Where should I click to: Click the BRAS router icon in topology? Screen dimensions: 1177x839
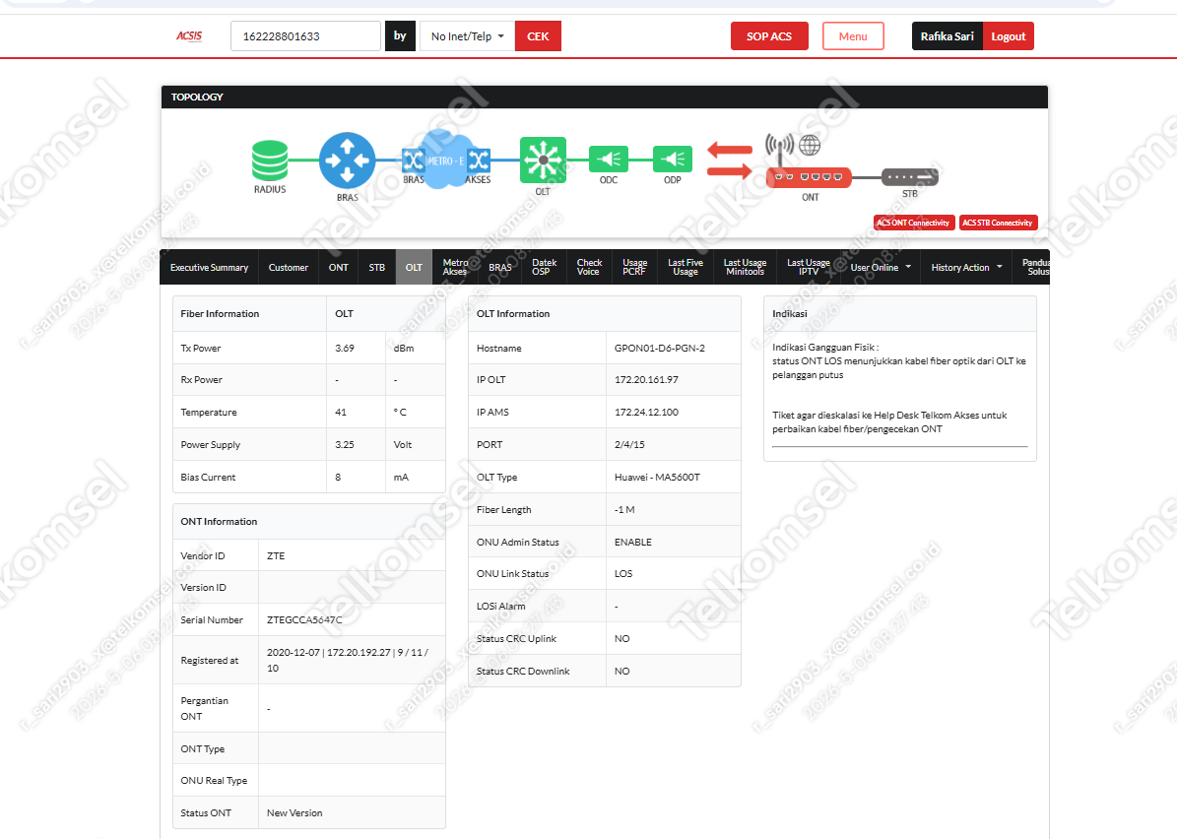(347, 160)
